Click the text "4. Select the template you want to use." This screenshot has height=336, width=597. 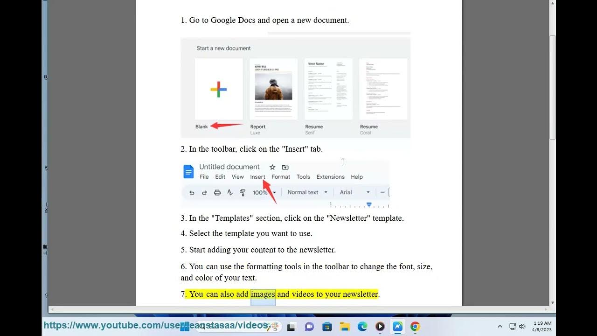(x=247, y=233)
